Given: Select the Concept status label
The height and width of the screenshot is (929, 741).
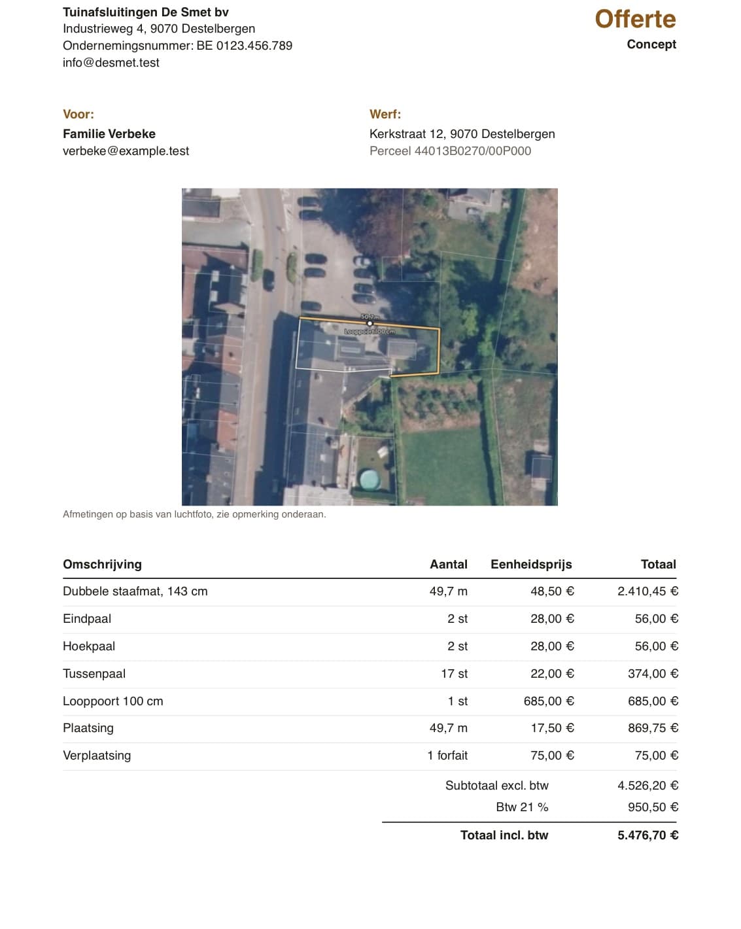Looking at the screenshot, I should coord(651,44).
